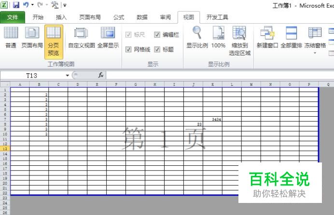This screenshot has width=334, height=215.
Task: Switch to 普通 normal view
Action: point(11,38)
